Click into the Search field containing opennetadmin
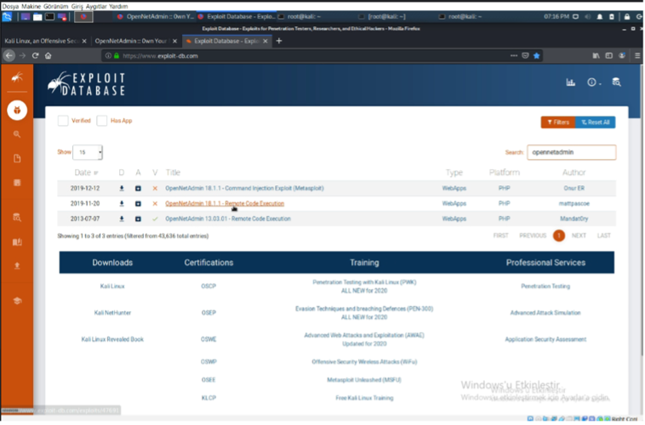The image size is (645, 425). click(572, 152)
